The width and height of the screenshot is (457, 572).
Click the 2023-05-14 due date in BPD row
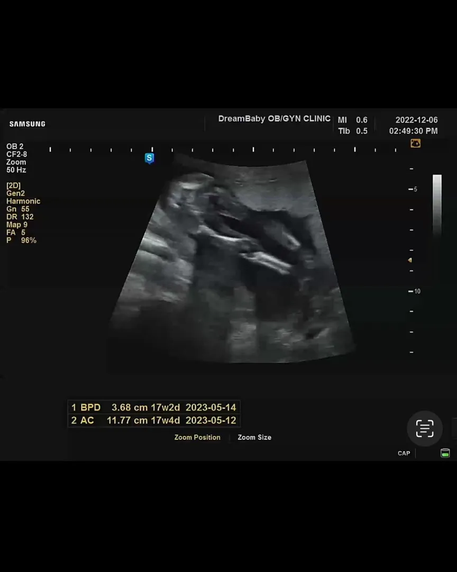211,407
